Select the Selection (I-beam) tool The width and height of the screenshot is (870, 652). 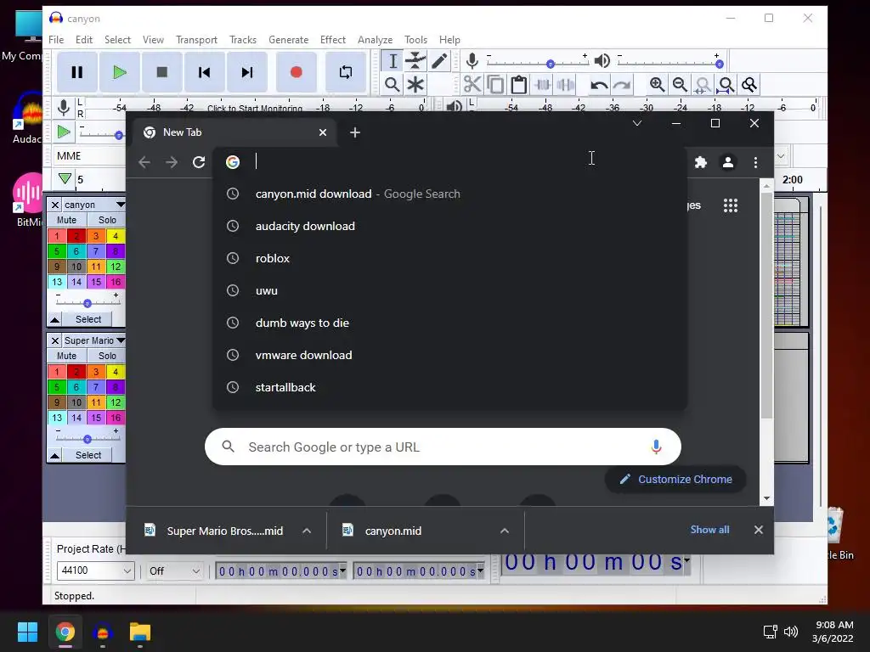(x=393, y=61)
